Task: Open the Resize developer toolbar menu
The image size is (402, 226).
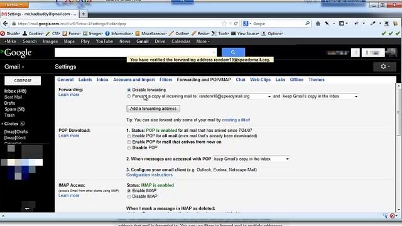Action: pos(201,33)
